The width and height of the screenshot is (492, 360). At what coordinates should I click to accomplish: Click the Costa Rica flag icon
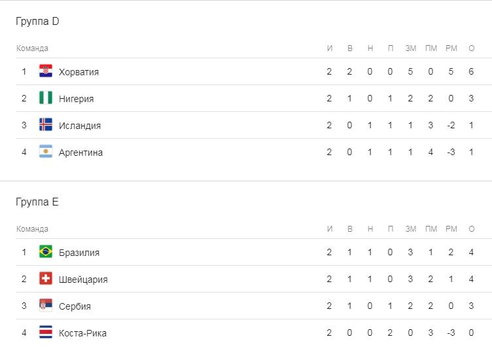pyautogui.click(x=46, y=333)
